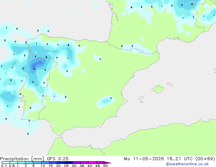The width and height of the screenshot is (216, 167).
Task: Click legend tick label '45'
Action: click(x=97, y=166)
